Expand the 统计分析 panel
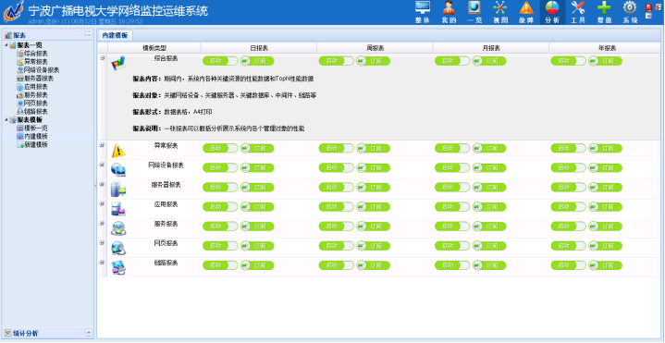The width and height of the screenshot is (665, 343). pyautogui.click(x=88, y=333)
